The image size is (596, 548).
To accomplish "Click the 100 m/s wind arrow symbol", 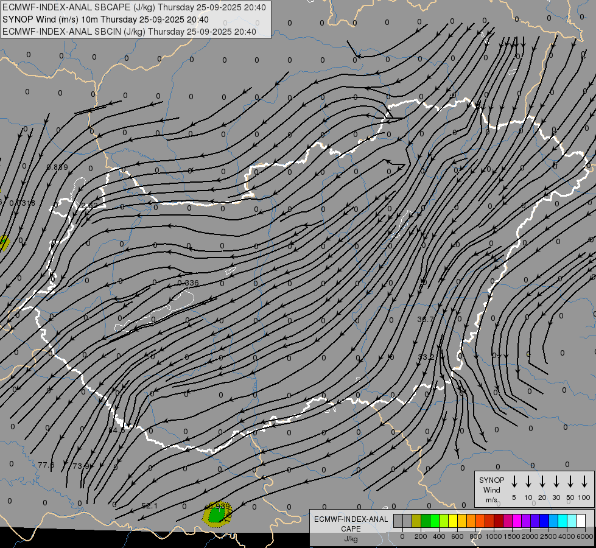I will pyautogui.click(x=584, y=482).
